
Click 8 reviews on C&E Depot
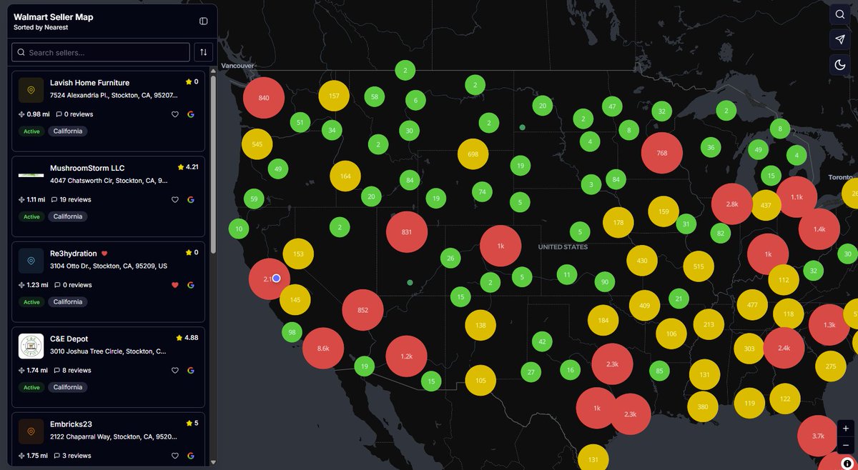[x=74, y=371]
